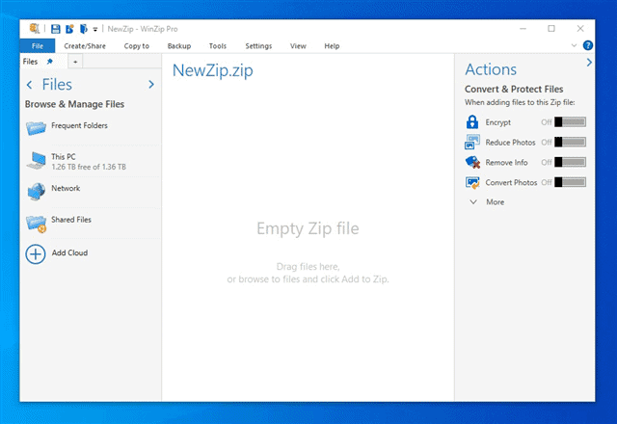Click the 1.26 TB free text
Image resolution: width=617 pixels, height=424 pixels.
[x=89, y=167]
